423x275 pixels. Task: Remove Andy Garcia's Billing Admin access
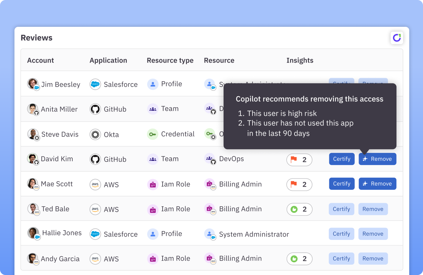[373, 258]
